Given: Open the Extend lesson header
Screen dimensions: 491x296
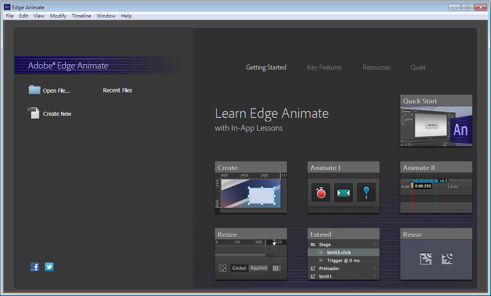Looking at the screenshot, I should (344, 234).
